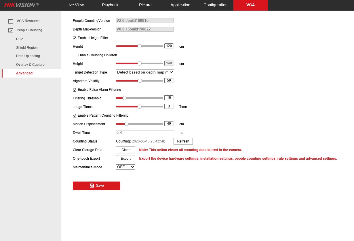Disable the Enable Height Filter checkbox
This screenshot has width=354, height=241.
pyautogui.click(x=75, y=38)
